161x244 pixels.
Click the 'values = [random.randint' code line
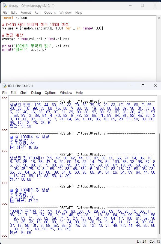(x=53, y=28)
